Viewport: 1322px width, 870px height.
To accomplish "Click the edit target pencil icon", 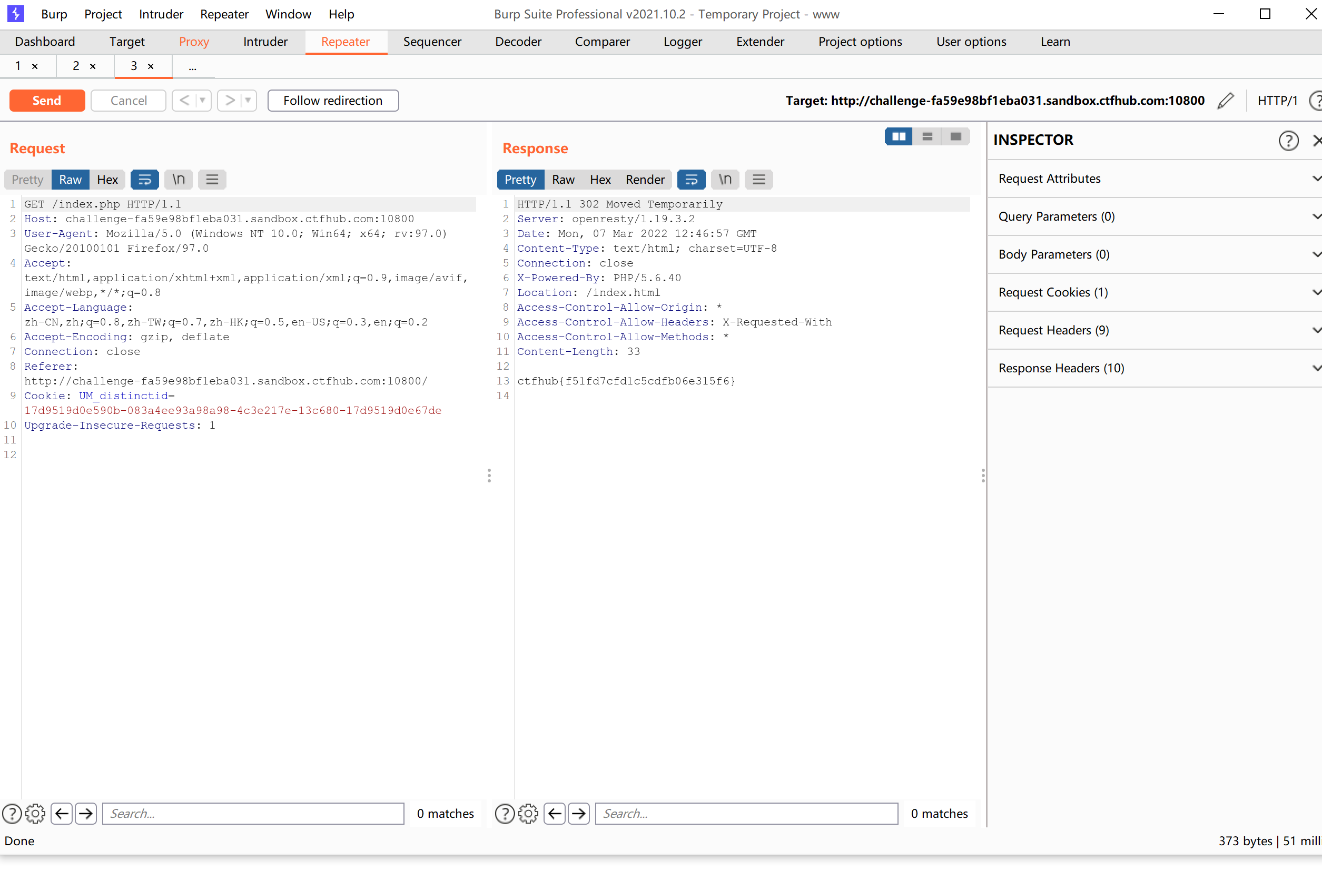I will 1225,101.
